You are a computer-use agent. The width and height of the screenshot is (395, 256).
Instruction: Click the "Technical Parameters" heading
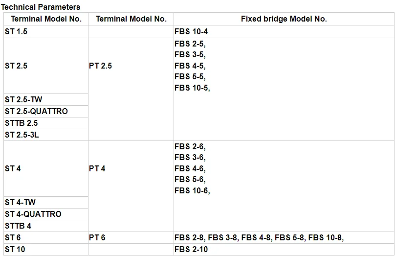pyautogui.click(x=41, y=7)
